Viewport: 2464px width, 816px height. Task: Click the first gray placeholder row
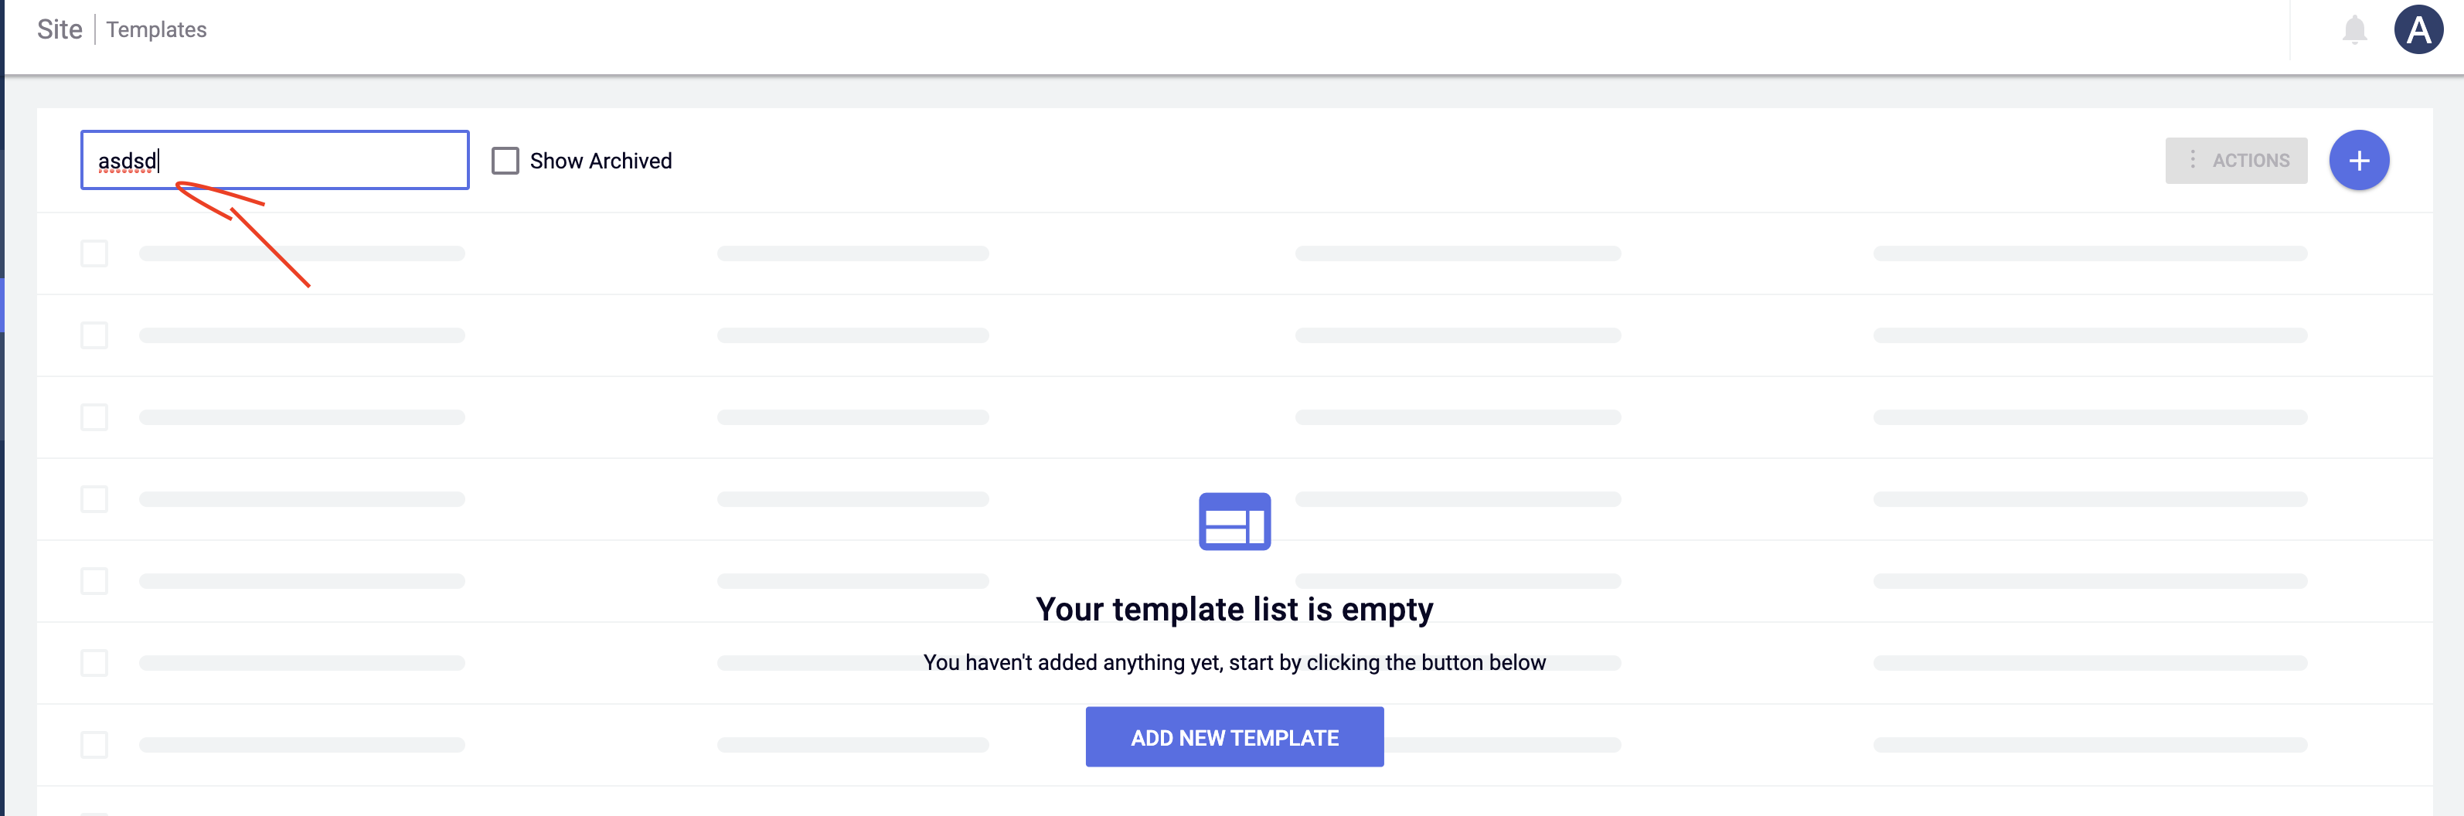302,253
